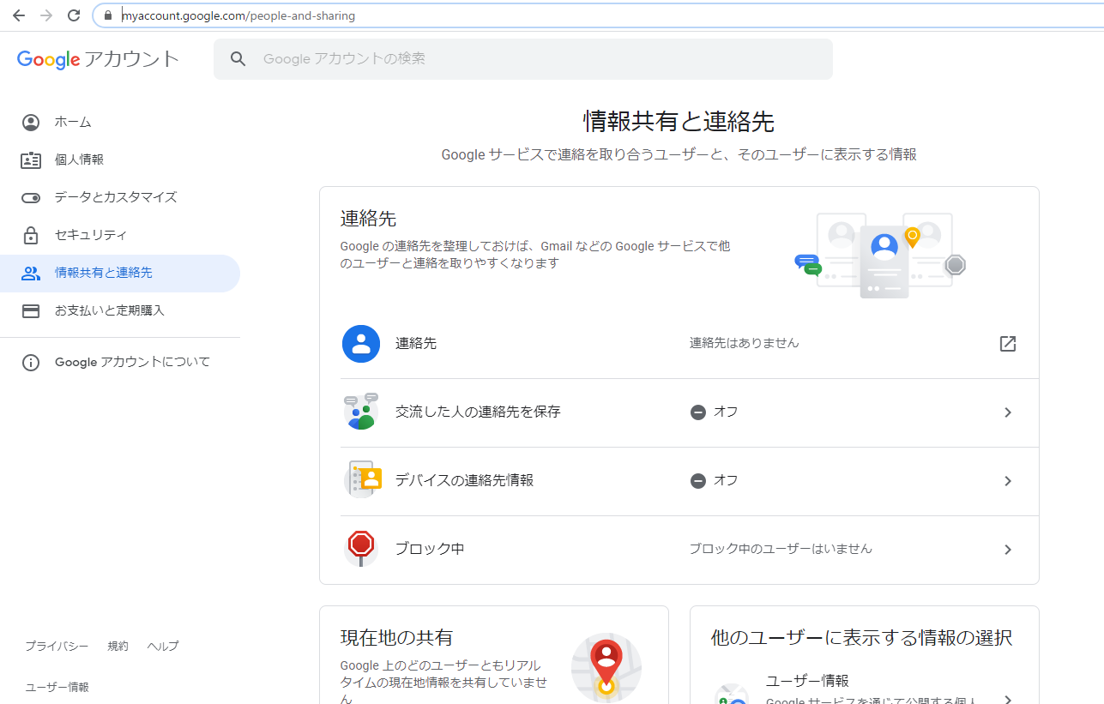The image size is (1104, 704).
Task: Click the ヘルプ footer link
Action: coord(163,646)
